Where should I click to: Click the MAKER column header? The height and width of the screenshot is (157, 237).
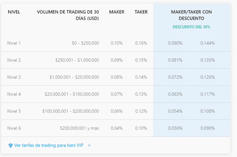tap(117, 12)
